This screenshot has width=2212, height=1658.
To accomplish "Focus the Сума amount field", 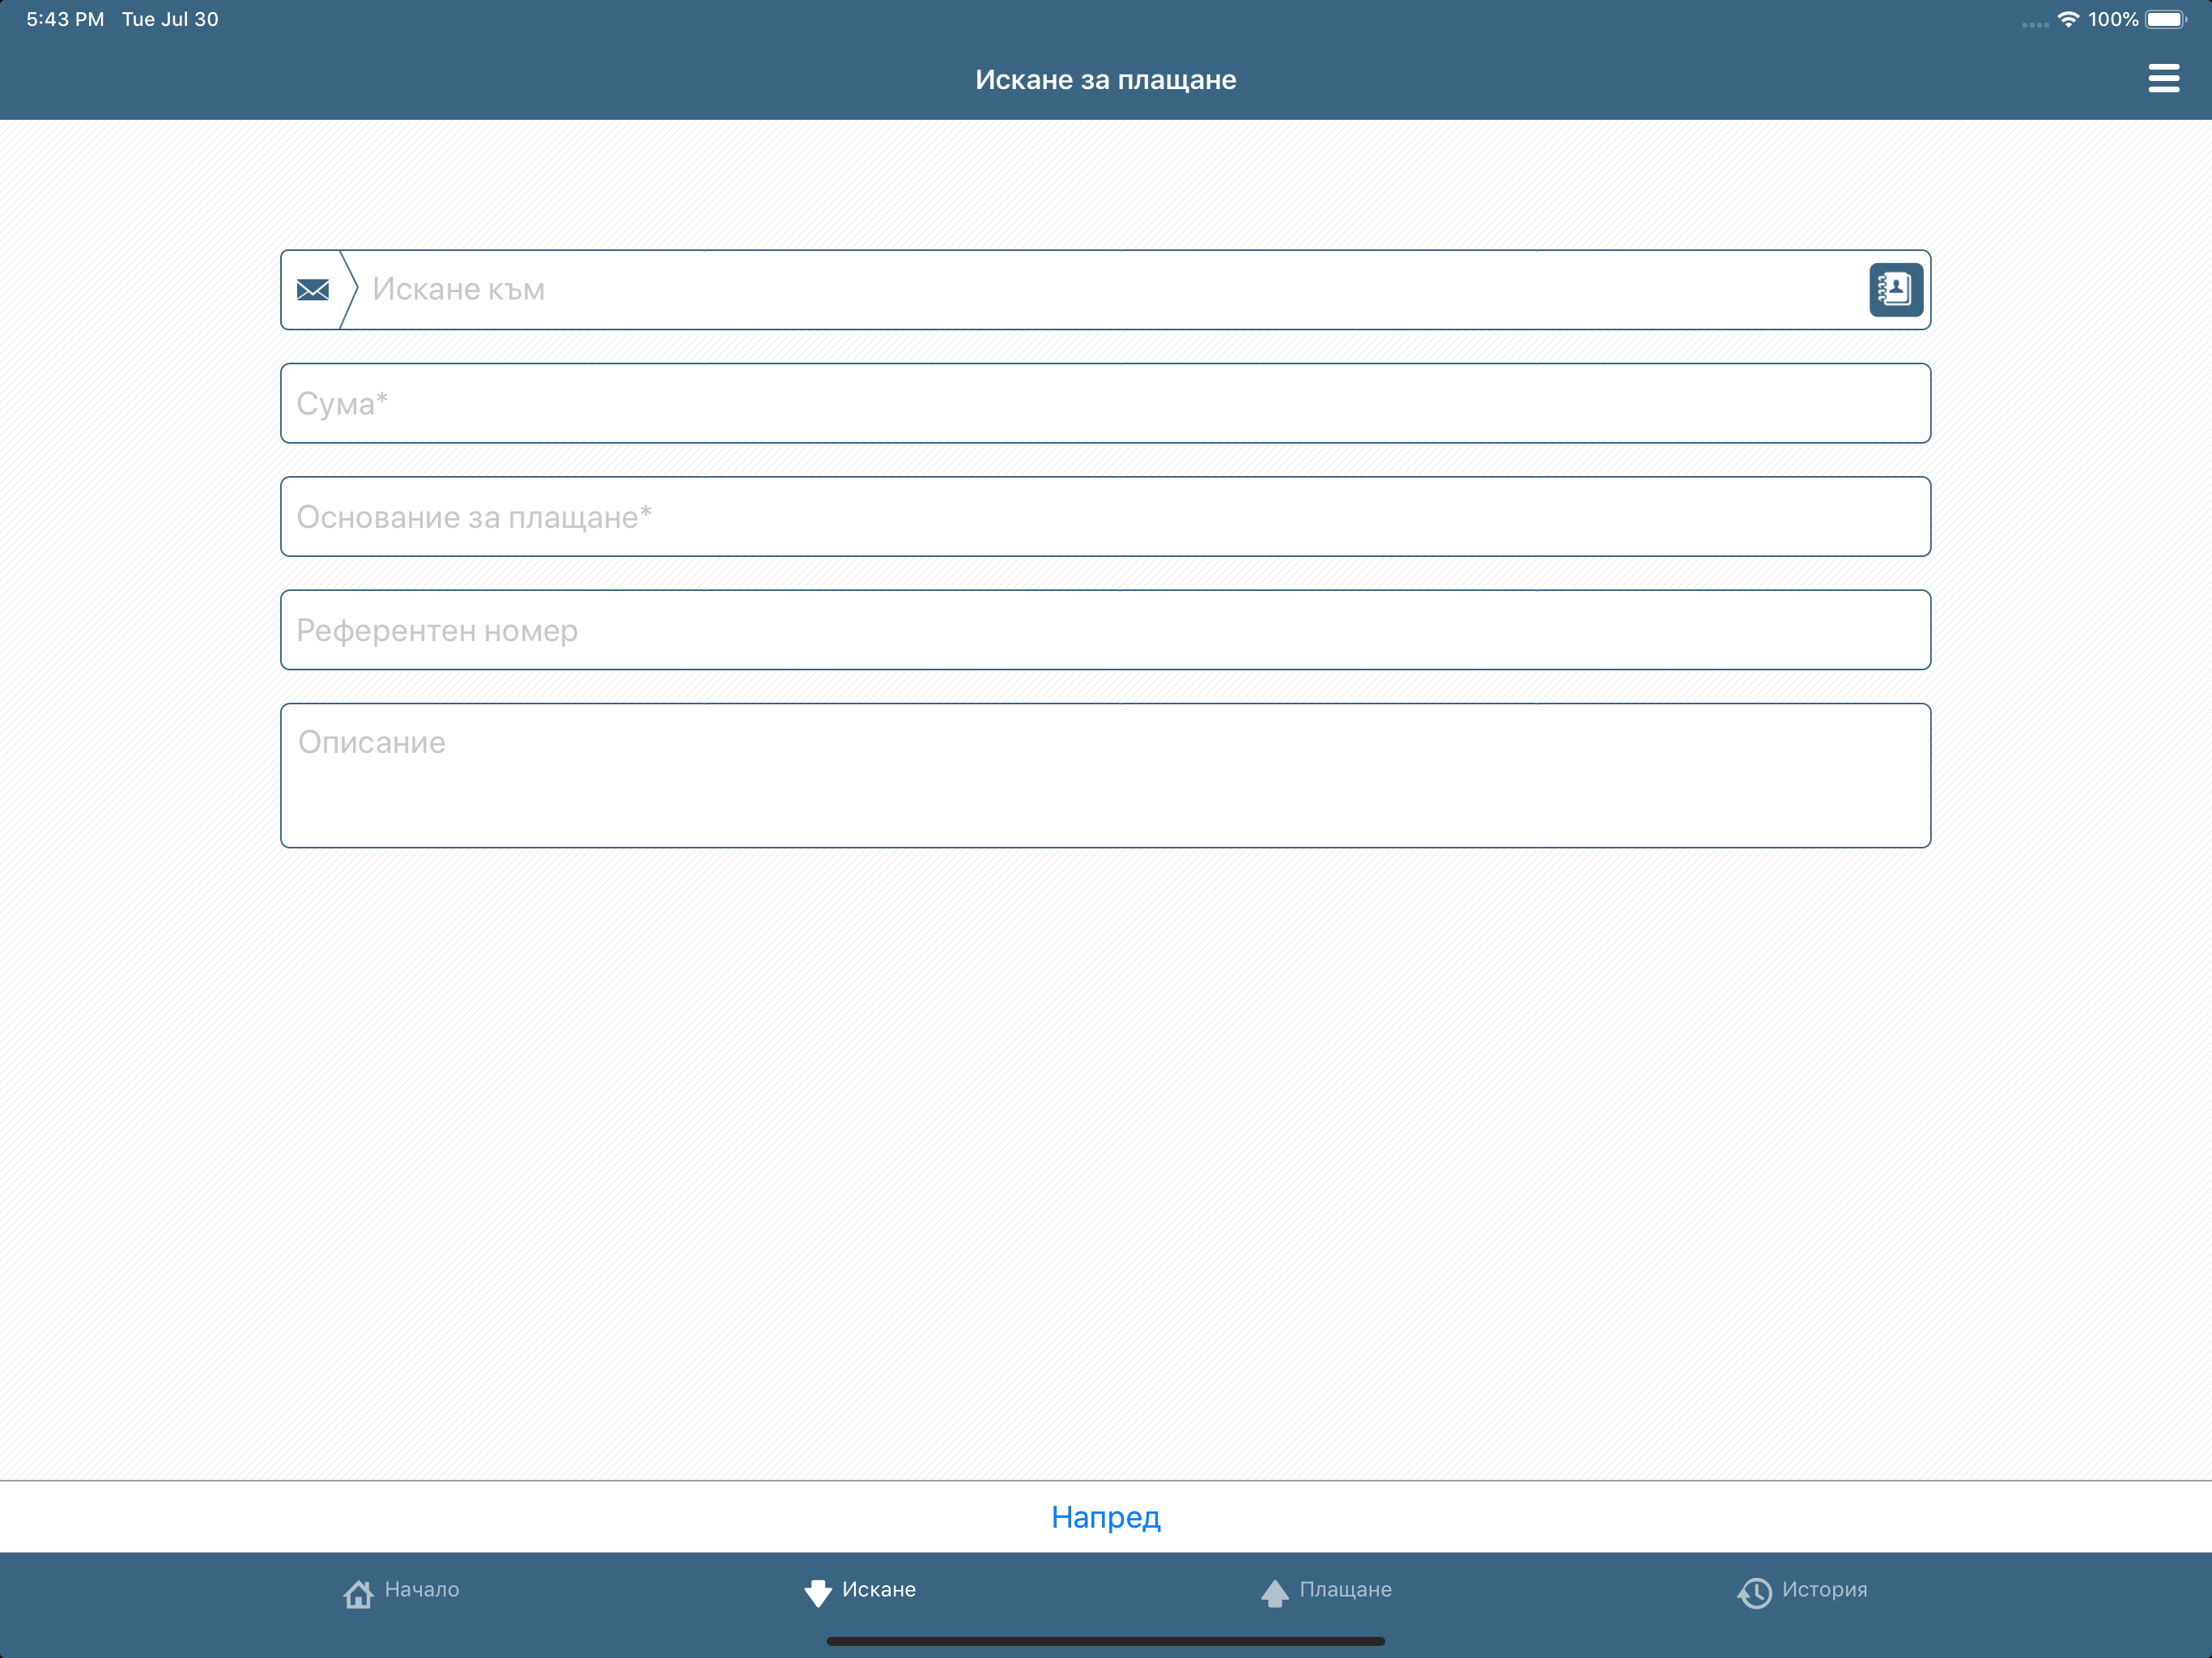I will pos(1105,403).
